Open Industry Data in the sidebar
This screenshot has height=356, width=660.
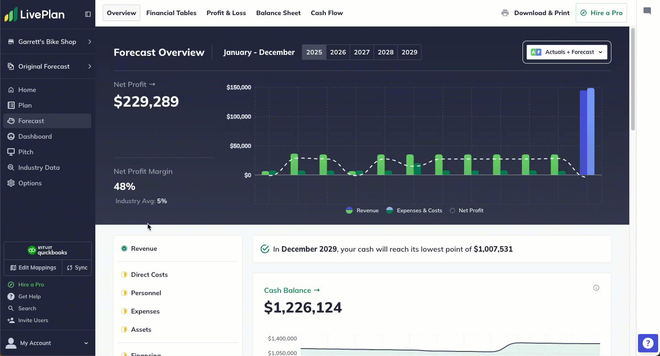pos(38,167)
